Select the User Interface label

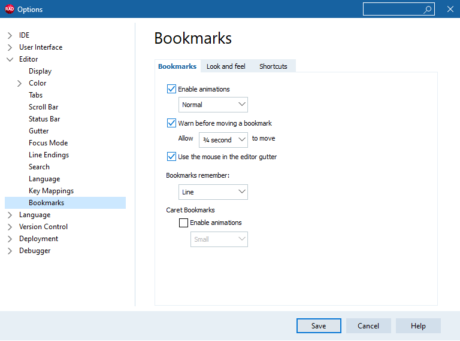[41, 47]
